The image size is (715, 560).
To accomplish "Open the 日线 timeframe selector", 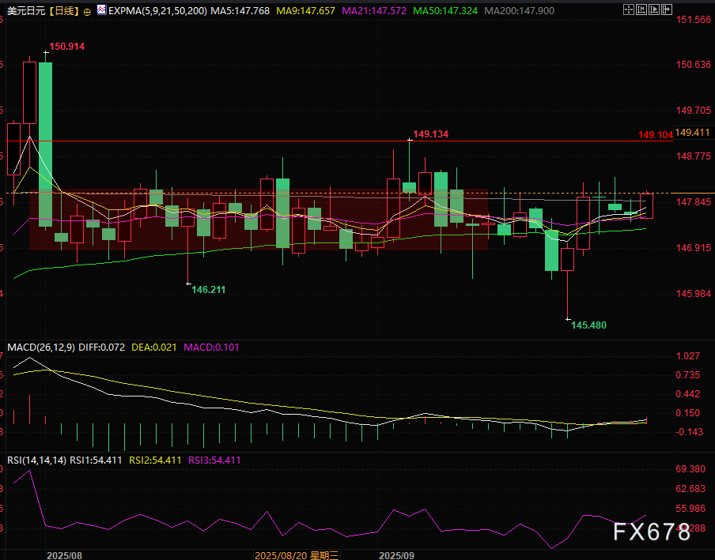I will pyautogui.click(x=62, y=12).
